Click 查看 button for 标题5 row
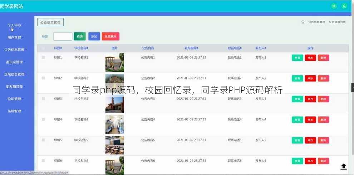Viewport: 354px width, 175px height. point(298,140)
